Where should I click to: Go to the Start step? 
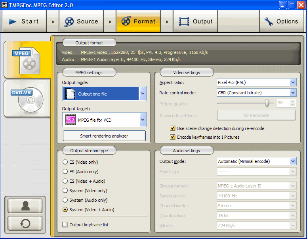pos(24,21)
